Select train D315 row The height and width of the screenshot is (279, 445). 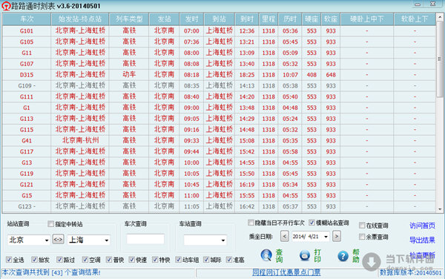tap(219, 75)
